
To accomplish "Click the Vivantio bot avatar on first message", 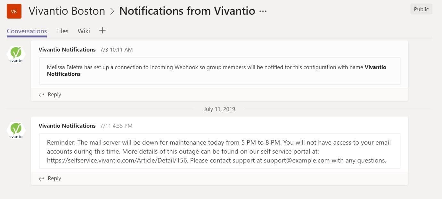I will [16, 53].
